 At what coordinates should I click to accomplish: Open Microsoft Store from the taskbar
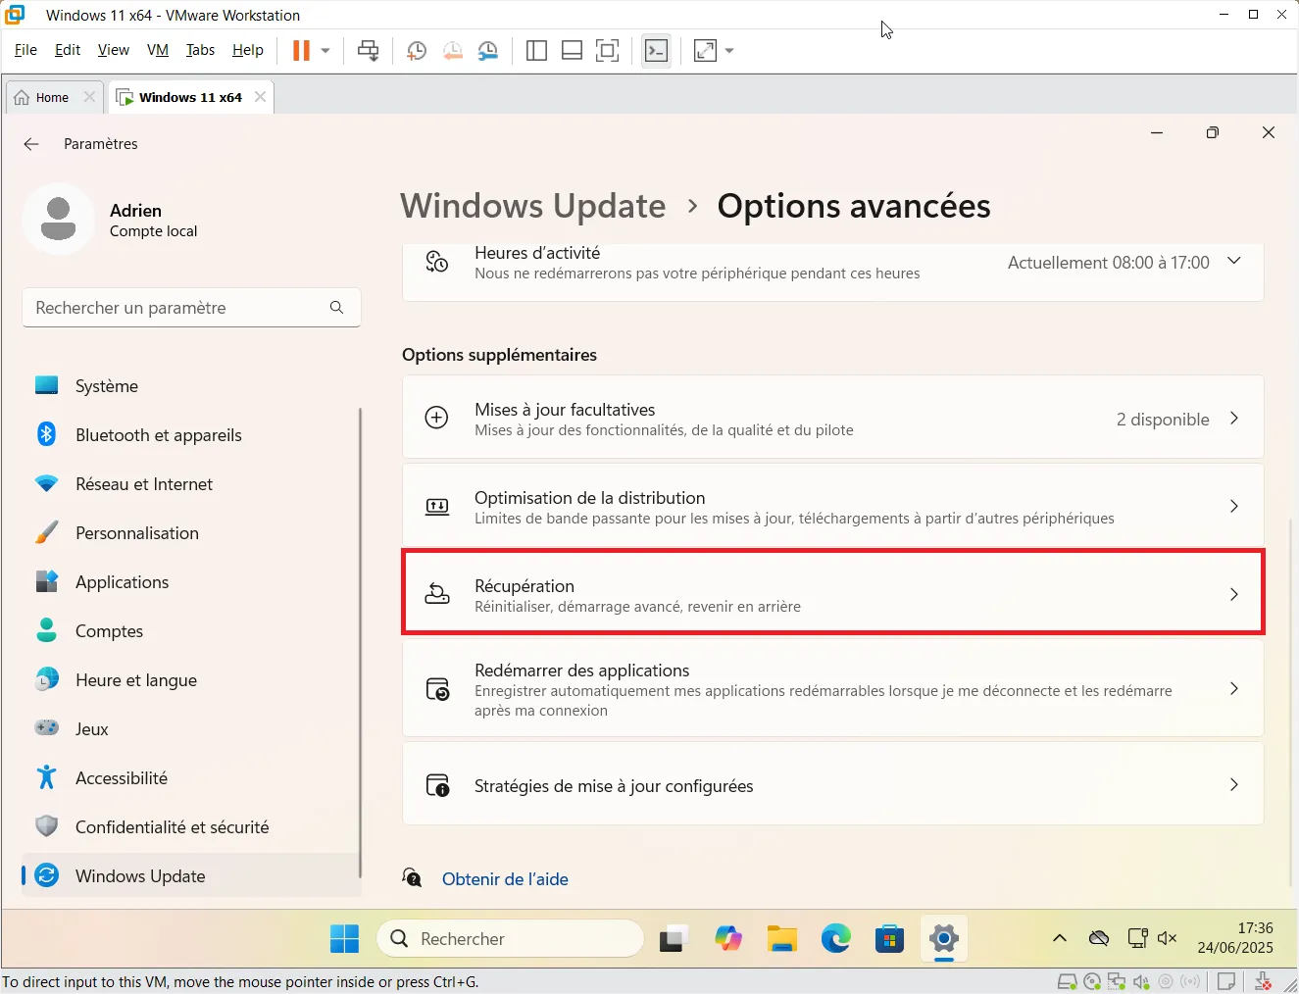coord(889,939)
